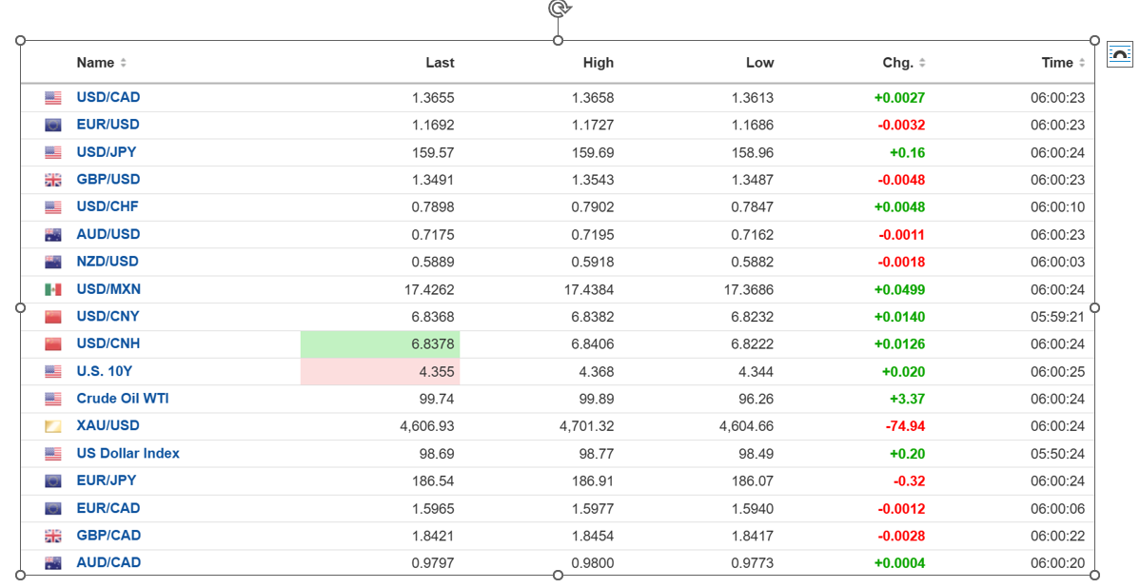
Task: Click the UK flag beside GBP/USD
Action: [x=53, y=180]
